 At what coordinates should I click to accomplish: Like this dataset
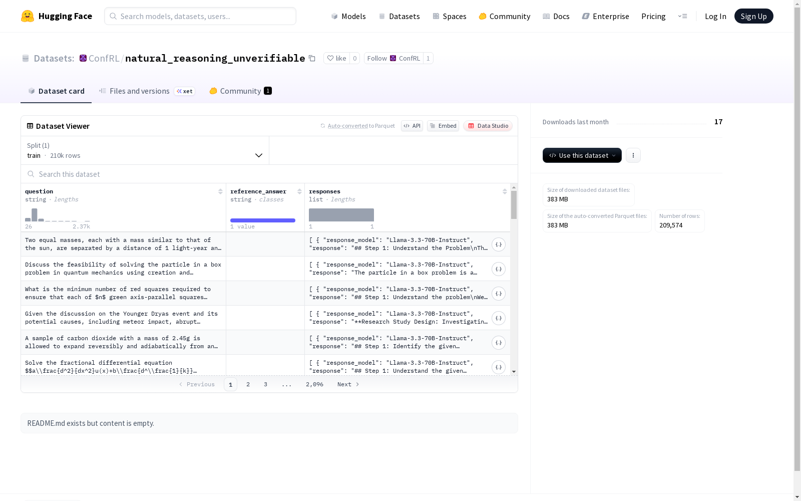tap(336, 58)
